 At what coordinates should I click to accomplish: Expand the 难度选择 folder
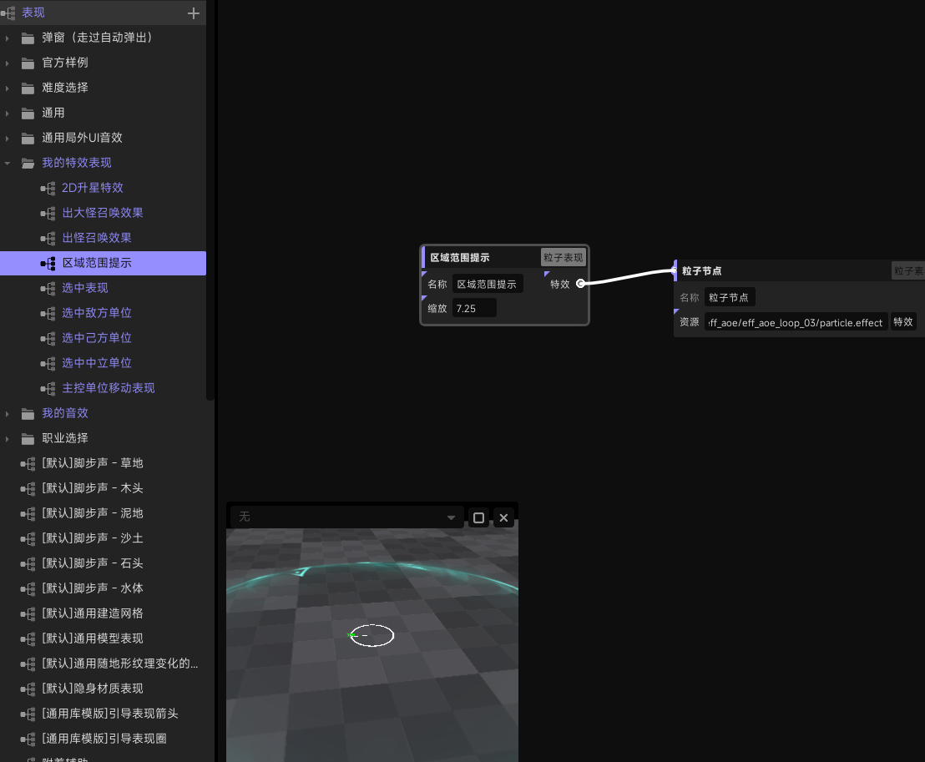(8, 88)
